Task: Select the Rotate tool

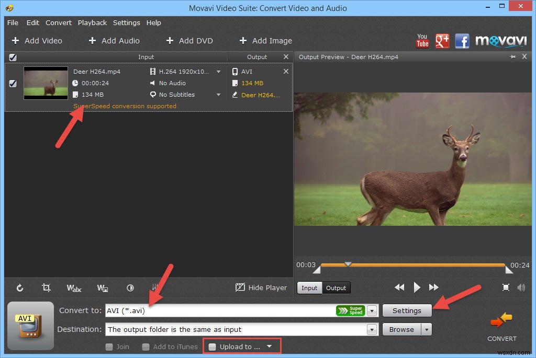Action: tap(20, 288)
